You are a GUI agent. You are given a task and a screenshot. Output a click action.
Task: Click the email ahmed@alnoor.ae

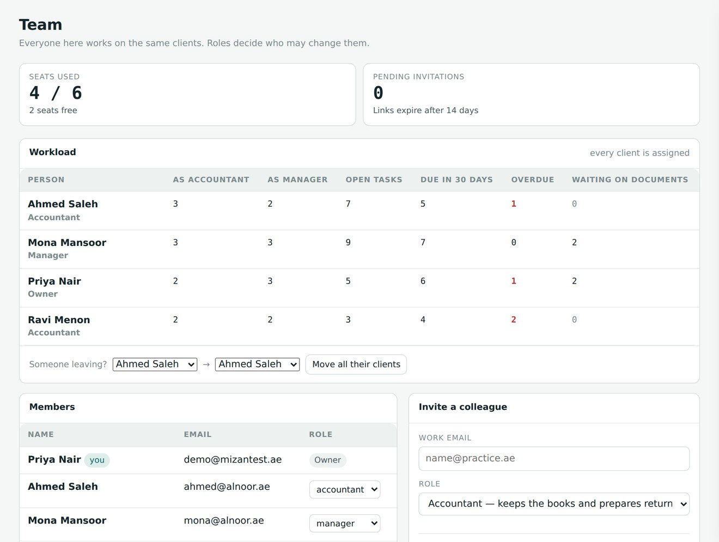click(x=227, y=486)
